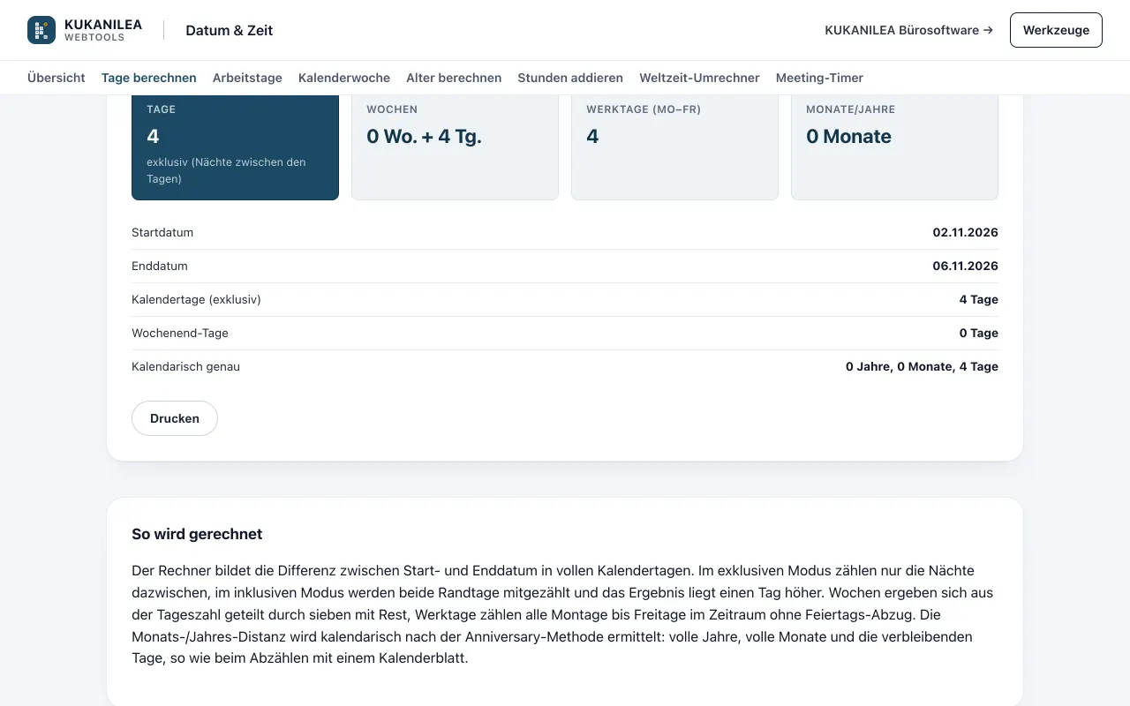Select the Tage berechnen tab
Screen dimensions: 1130x706
149,78
